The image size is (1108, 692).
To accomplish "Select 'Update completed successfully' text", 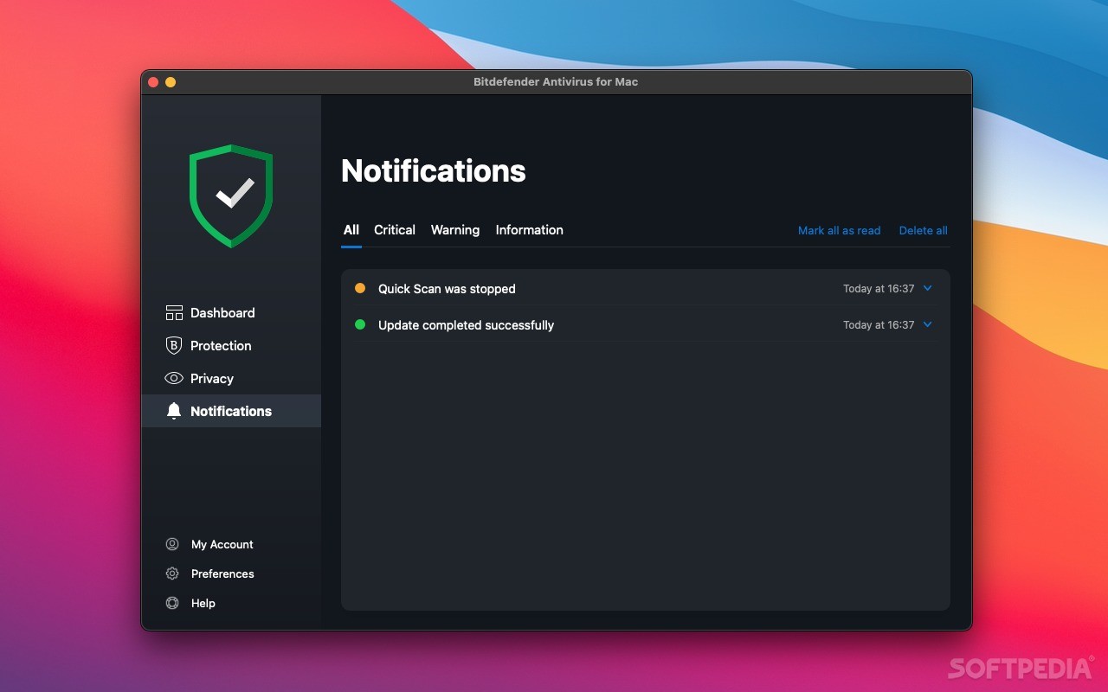I will click(x=466, y=325).
